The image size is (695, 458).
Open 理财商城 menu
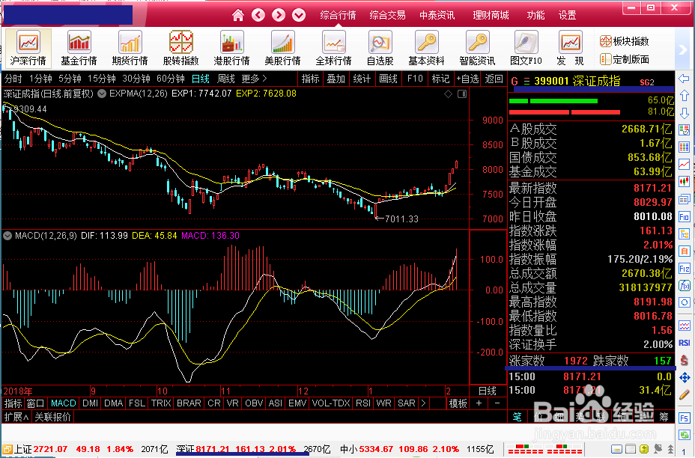pyautogui.click(x=491, y=16)
